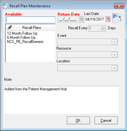Close the Recall Plan Maintenance dialog

(x=119, y=6)
